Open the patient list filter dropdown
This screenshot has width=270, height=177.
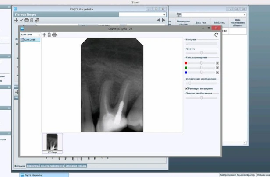pyautogui.click(x=244, y=14)
